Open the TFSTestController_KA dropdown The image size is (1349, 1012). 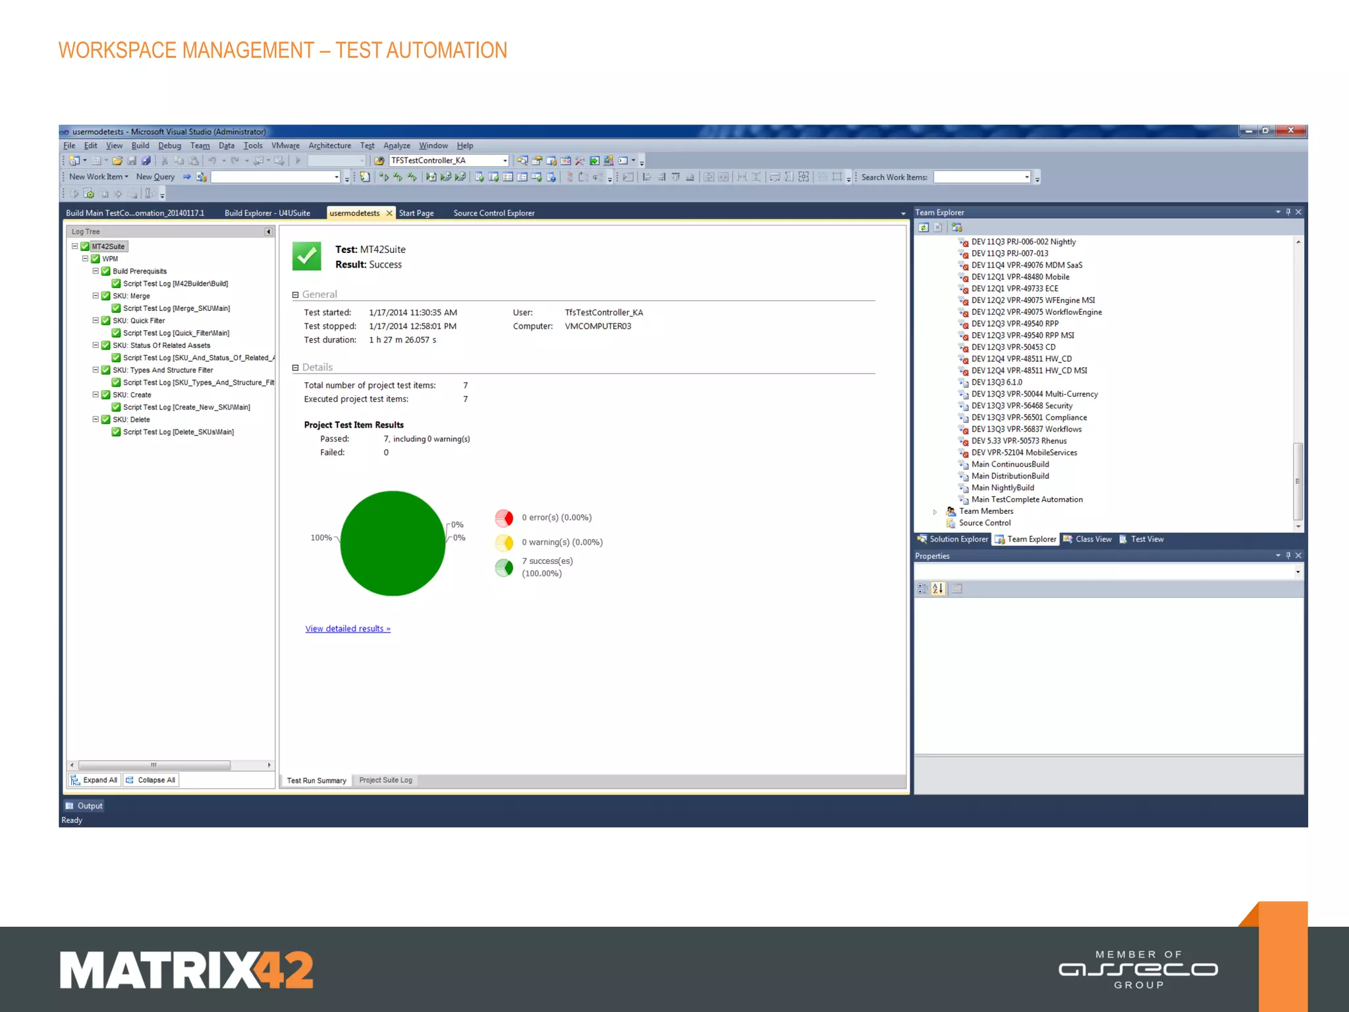pyautogui.click(x=505, y=161)
